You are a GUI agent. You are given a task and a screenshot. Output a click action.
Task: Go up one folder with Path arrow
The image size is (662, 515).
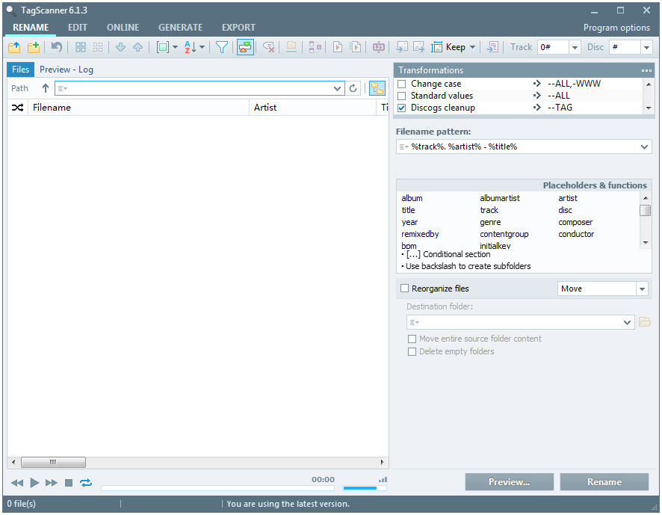pos(46,88)
